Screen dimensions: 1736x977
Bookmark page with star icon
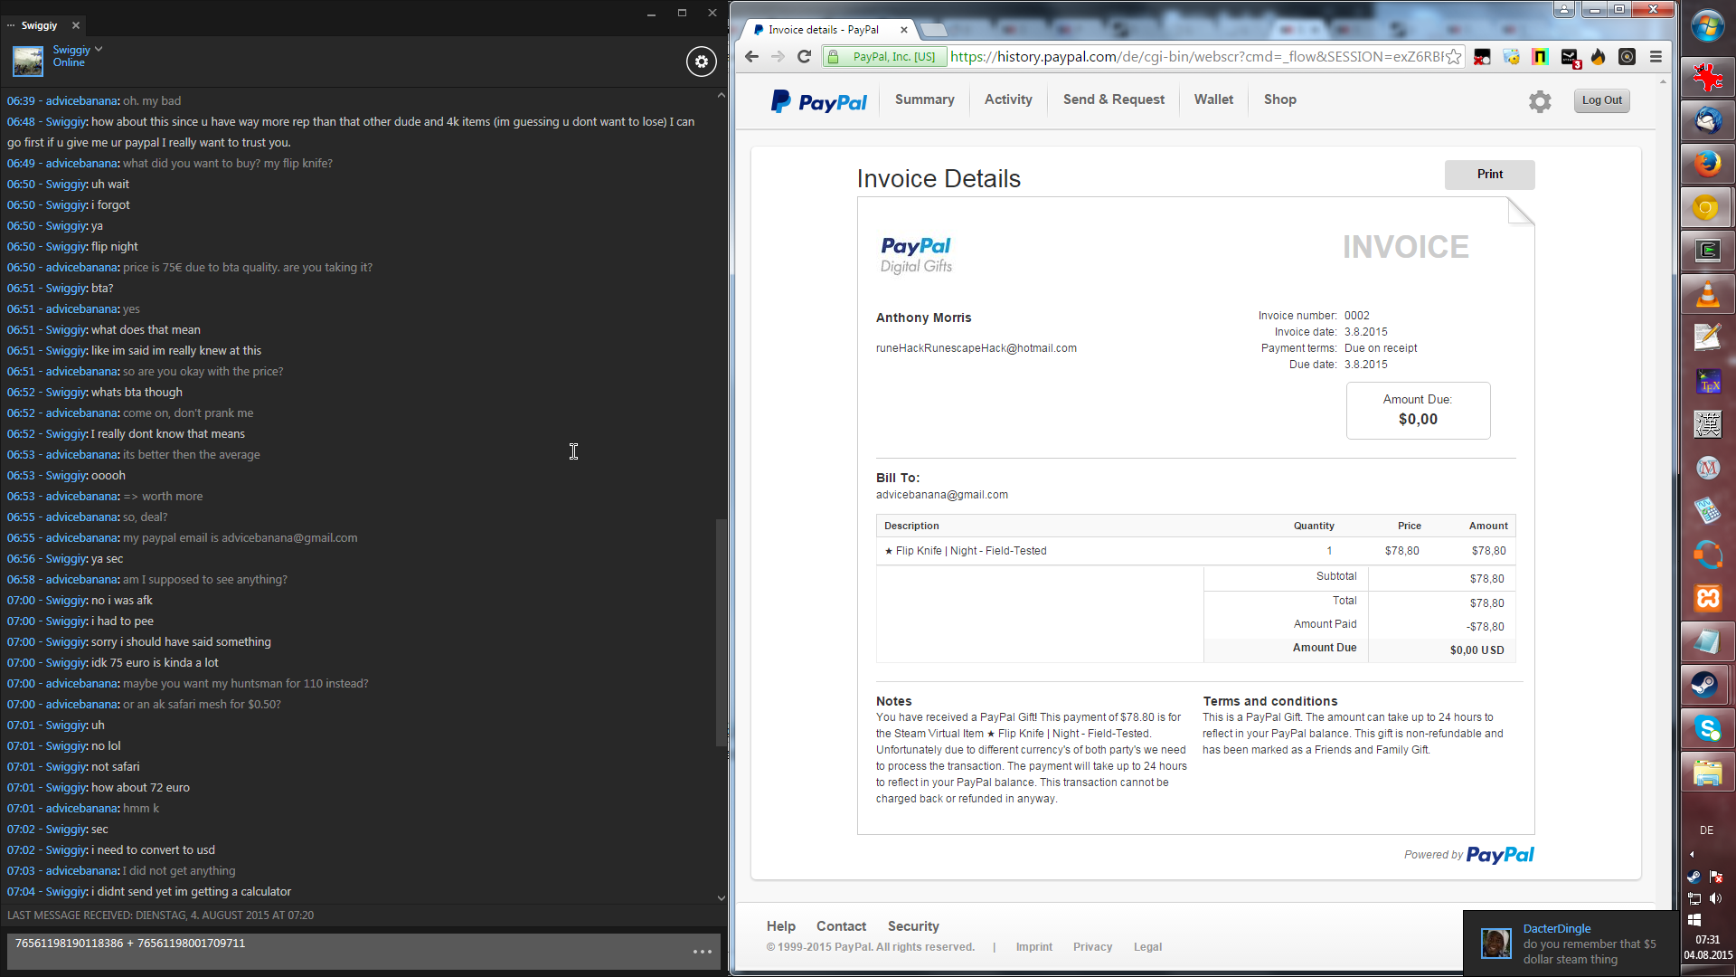pos(1453,57)
